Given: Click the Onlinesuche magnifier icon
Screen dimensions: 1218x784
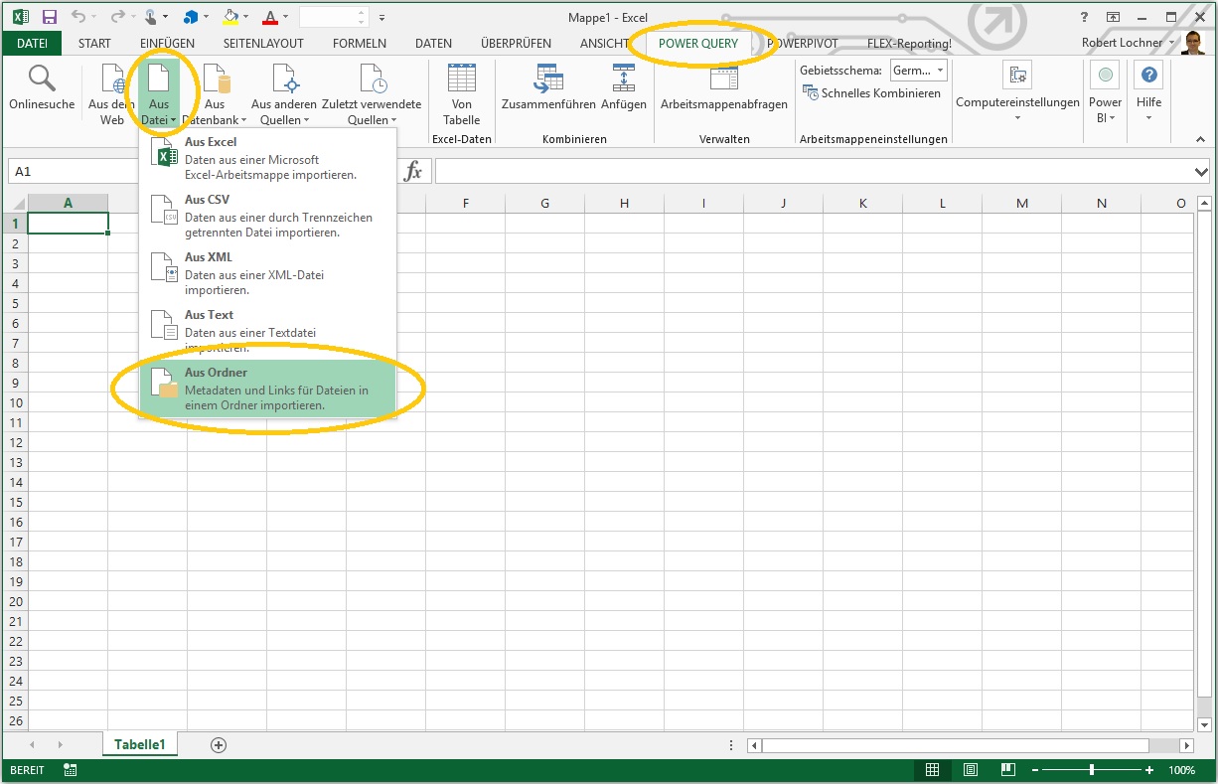Looking at the screenshot, I should tap(42, 79).
